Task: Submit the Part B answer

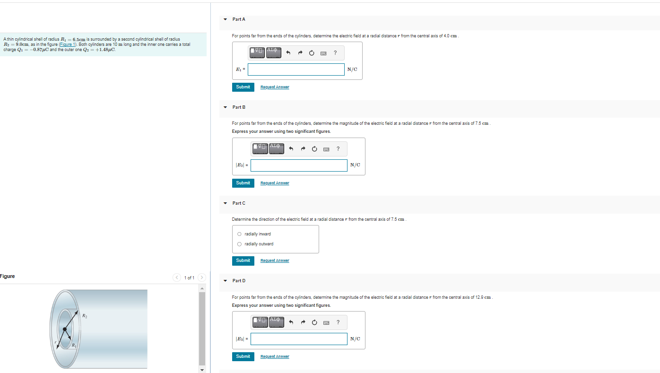Action: pos(243,183)
